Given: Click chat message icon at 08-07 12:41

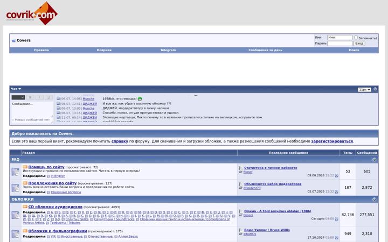Looking at the screenshot, I should 58,103.
